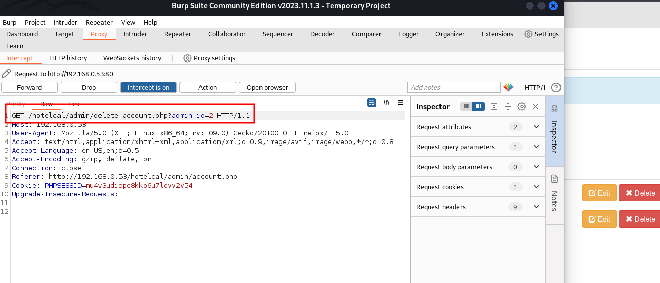Screen dimensions: 660x283
Task: Open Inspector settings gear
Action: coord(522,106)
